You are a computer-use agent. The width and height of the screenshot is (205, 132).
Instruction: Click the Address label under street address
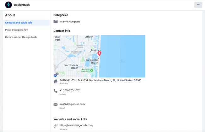click(x=64, y=83)
